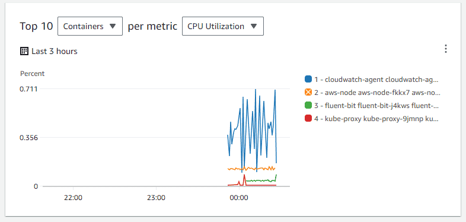Viewport: 466px width, 222px height.
Task: Click the 22:00 time axis marker
Action: point(73,197)
